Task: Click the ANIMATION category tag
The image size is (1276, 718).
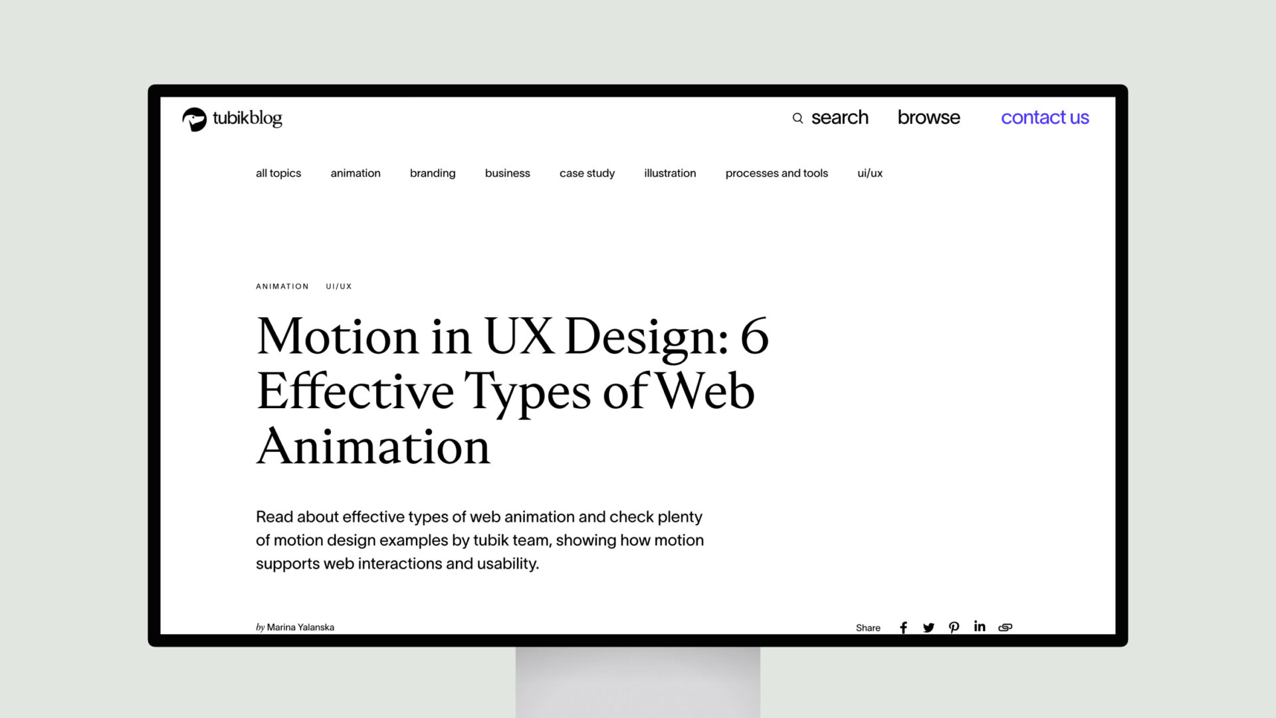Action: 282,285
